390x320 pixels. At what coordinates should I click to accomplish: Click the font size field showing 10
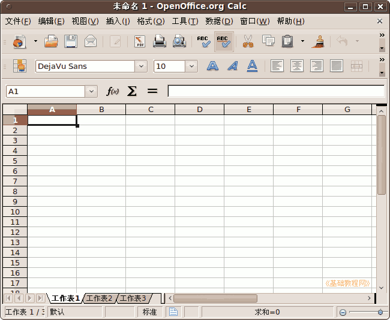point(169,67)
